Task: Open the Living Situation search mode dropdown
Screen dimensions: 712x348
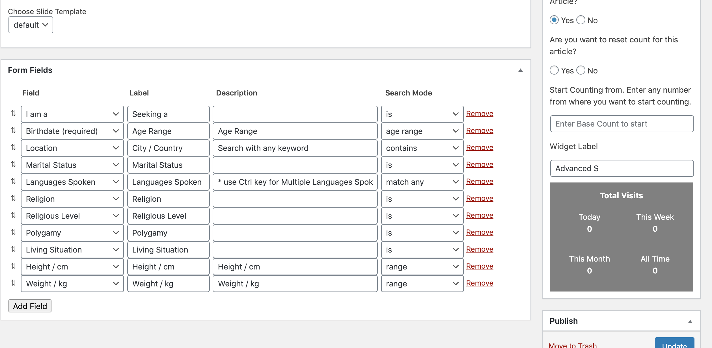Action: pyautogui.click(x=422, y=250)
